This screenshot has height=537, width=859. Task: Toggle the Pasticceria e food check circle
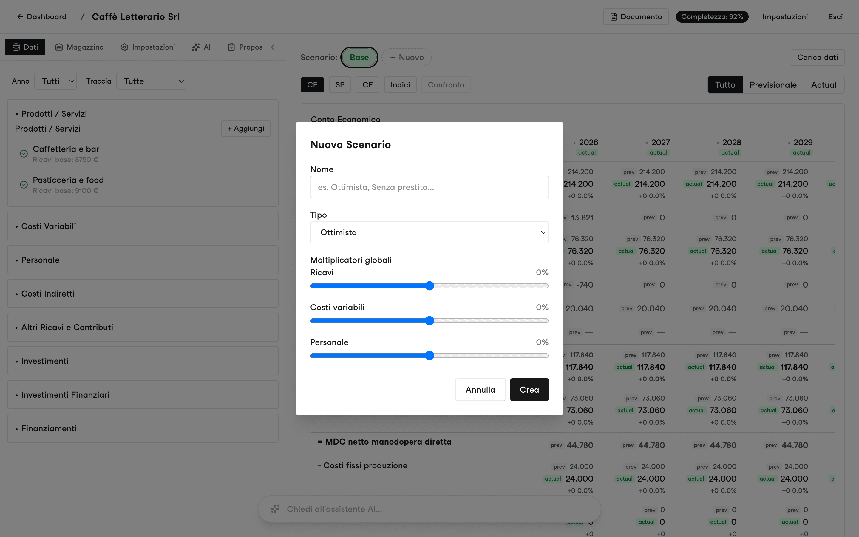coord(24,185)
